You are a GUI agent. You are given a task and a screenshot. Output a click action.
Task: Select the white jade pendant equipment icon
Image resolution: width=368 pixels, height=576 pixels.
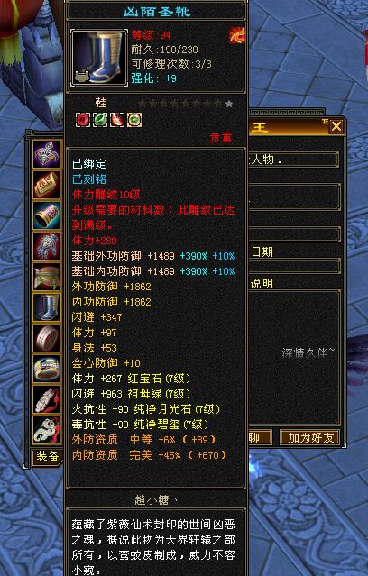click(47, 430)
